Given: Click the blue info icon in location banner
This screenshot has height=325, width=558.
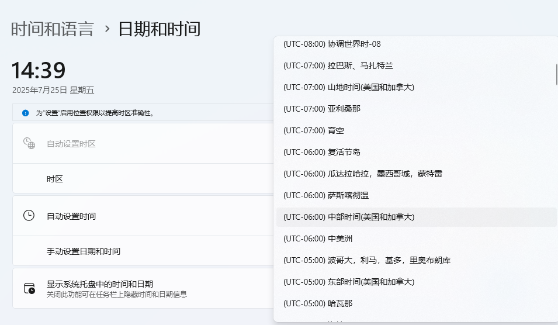Looking at the screenshot, I should point(25,113).
